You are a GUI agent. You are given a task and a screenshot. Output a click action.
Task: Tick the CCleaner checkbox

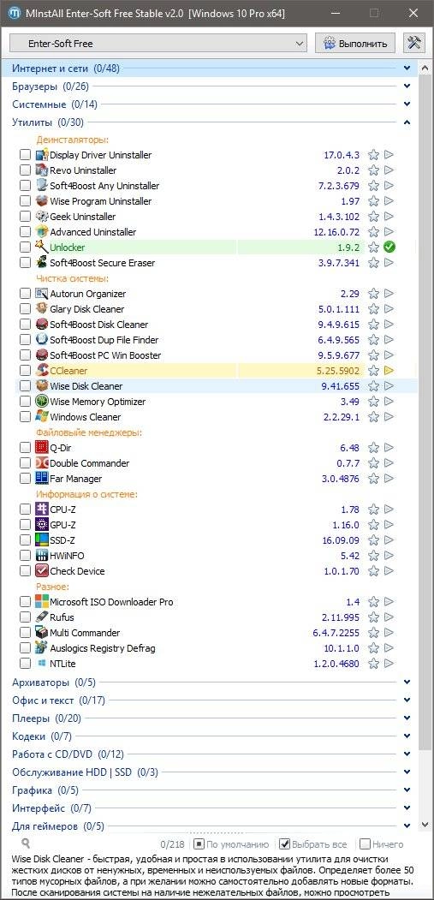point(26,371)
